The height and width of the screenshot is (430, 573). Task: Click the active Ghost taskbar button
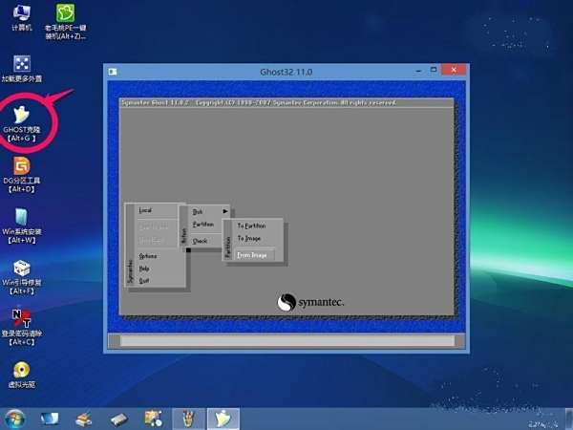point(223,419)
